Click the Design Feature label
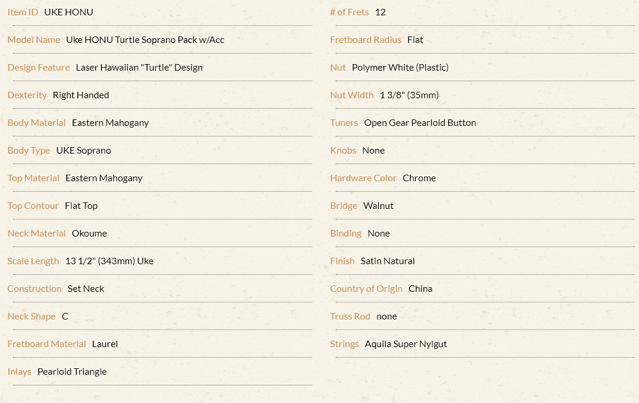This screenshot has width=639, height=403. (x=39, y=68)
